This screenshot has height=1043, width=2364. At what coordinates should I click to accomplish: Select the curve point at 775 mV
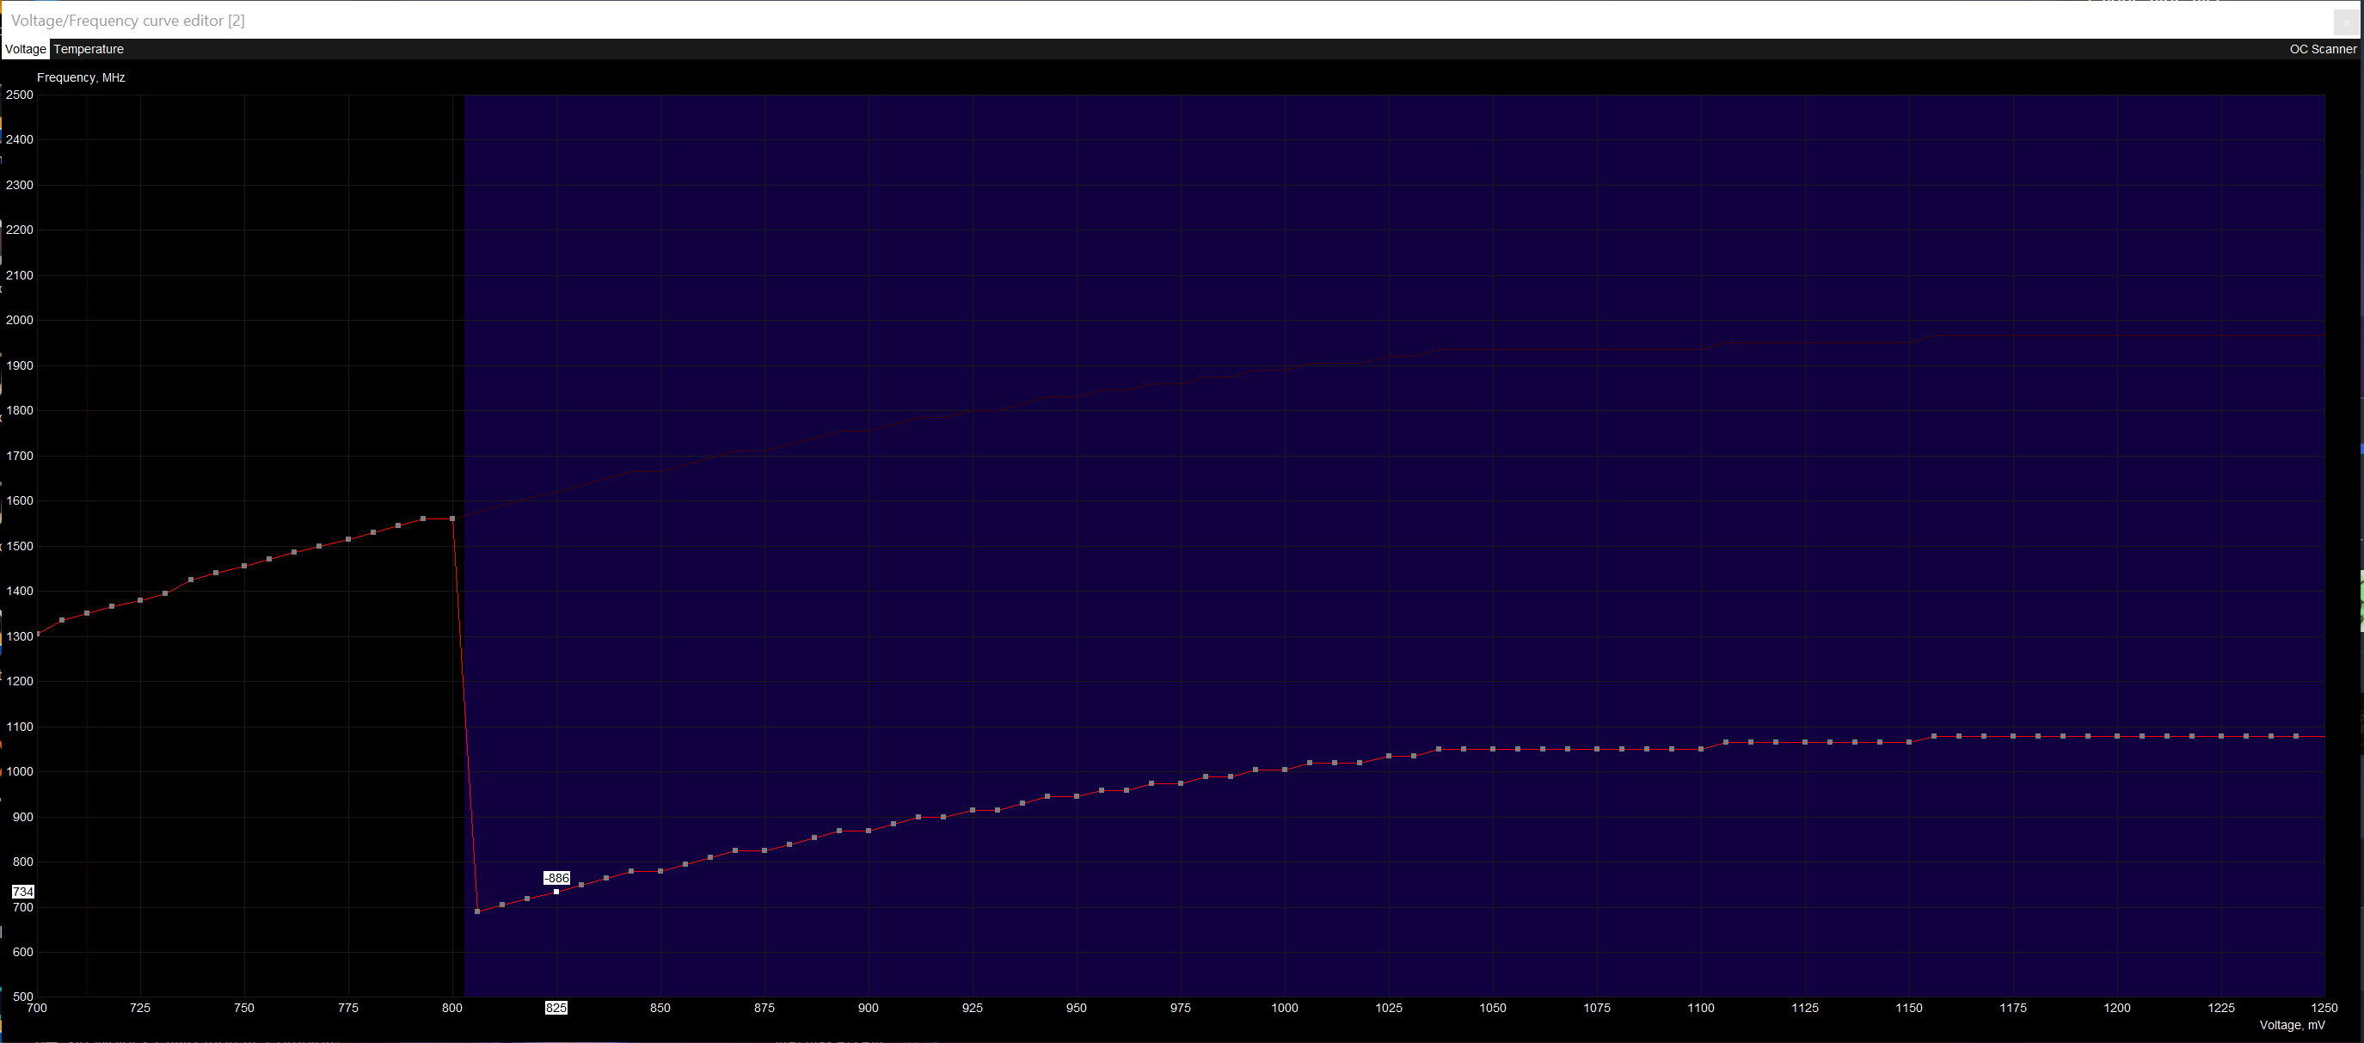(349, 539)
